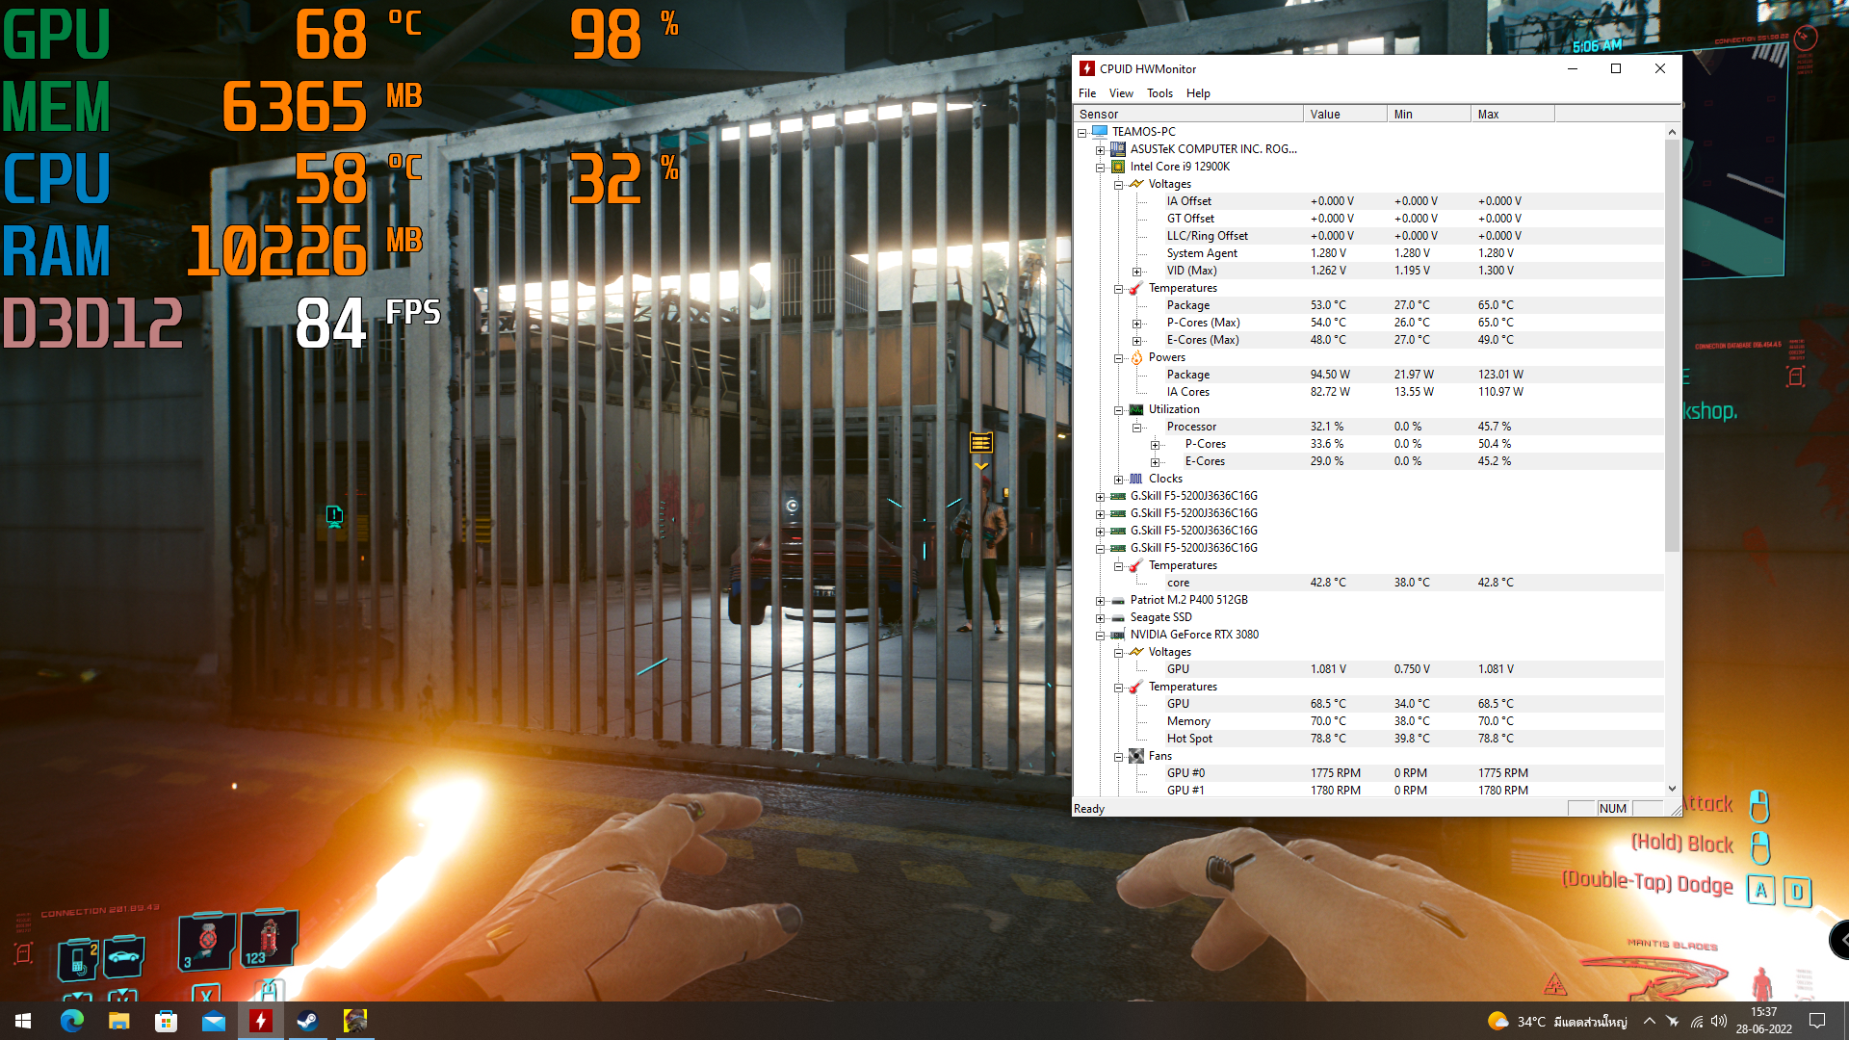Open Microsoft Store from the taskbar
The height and width of the screenshot is (1040, 1849).
pyautogui.click(x=166, y=1021)
